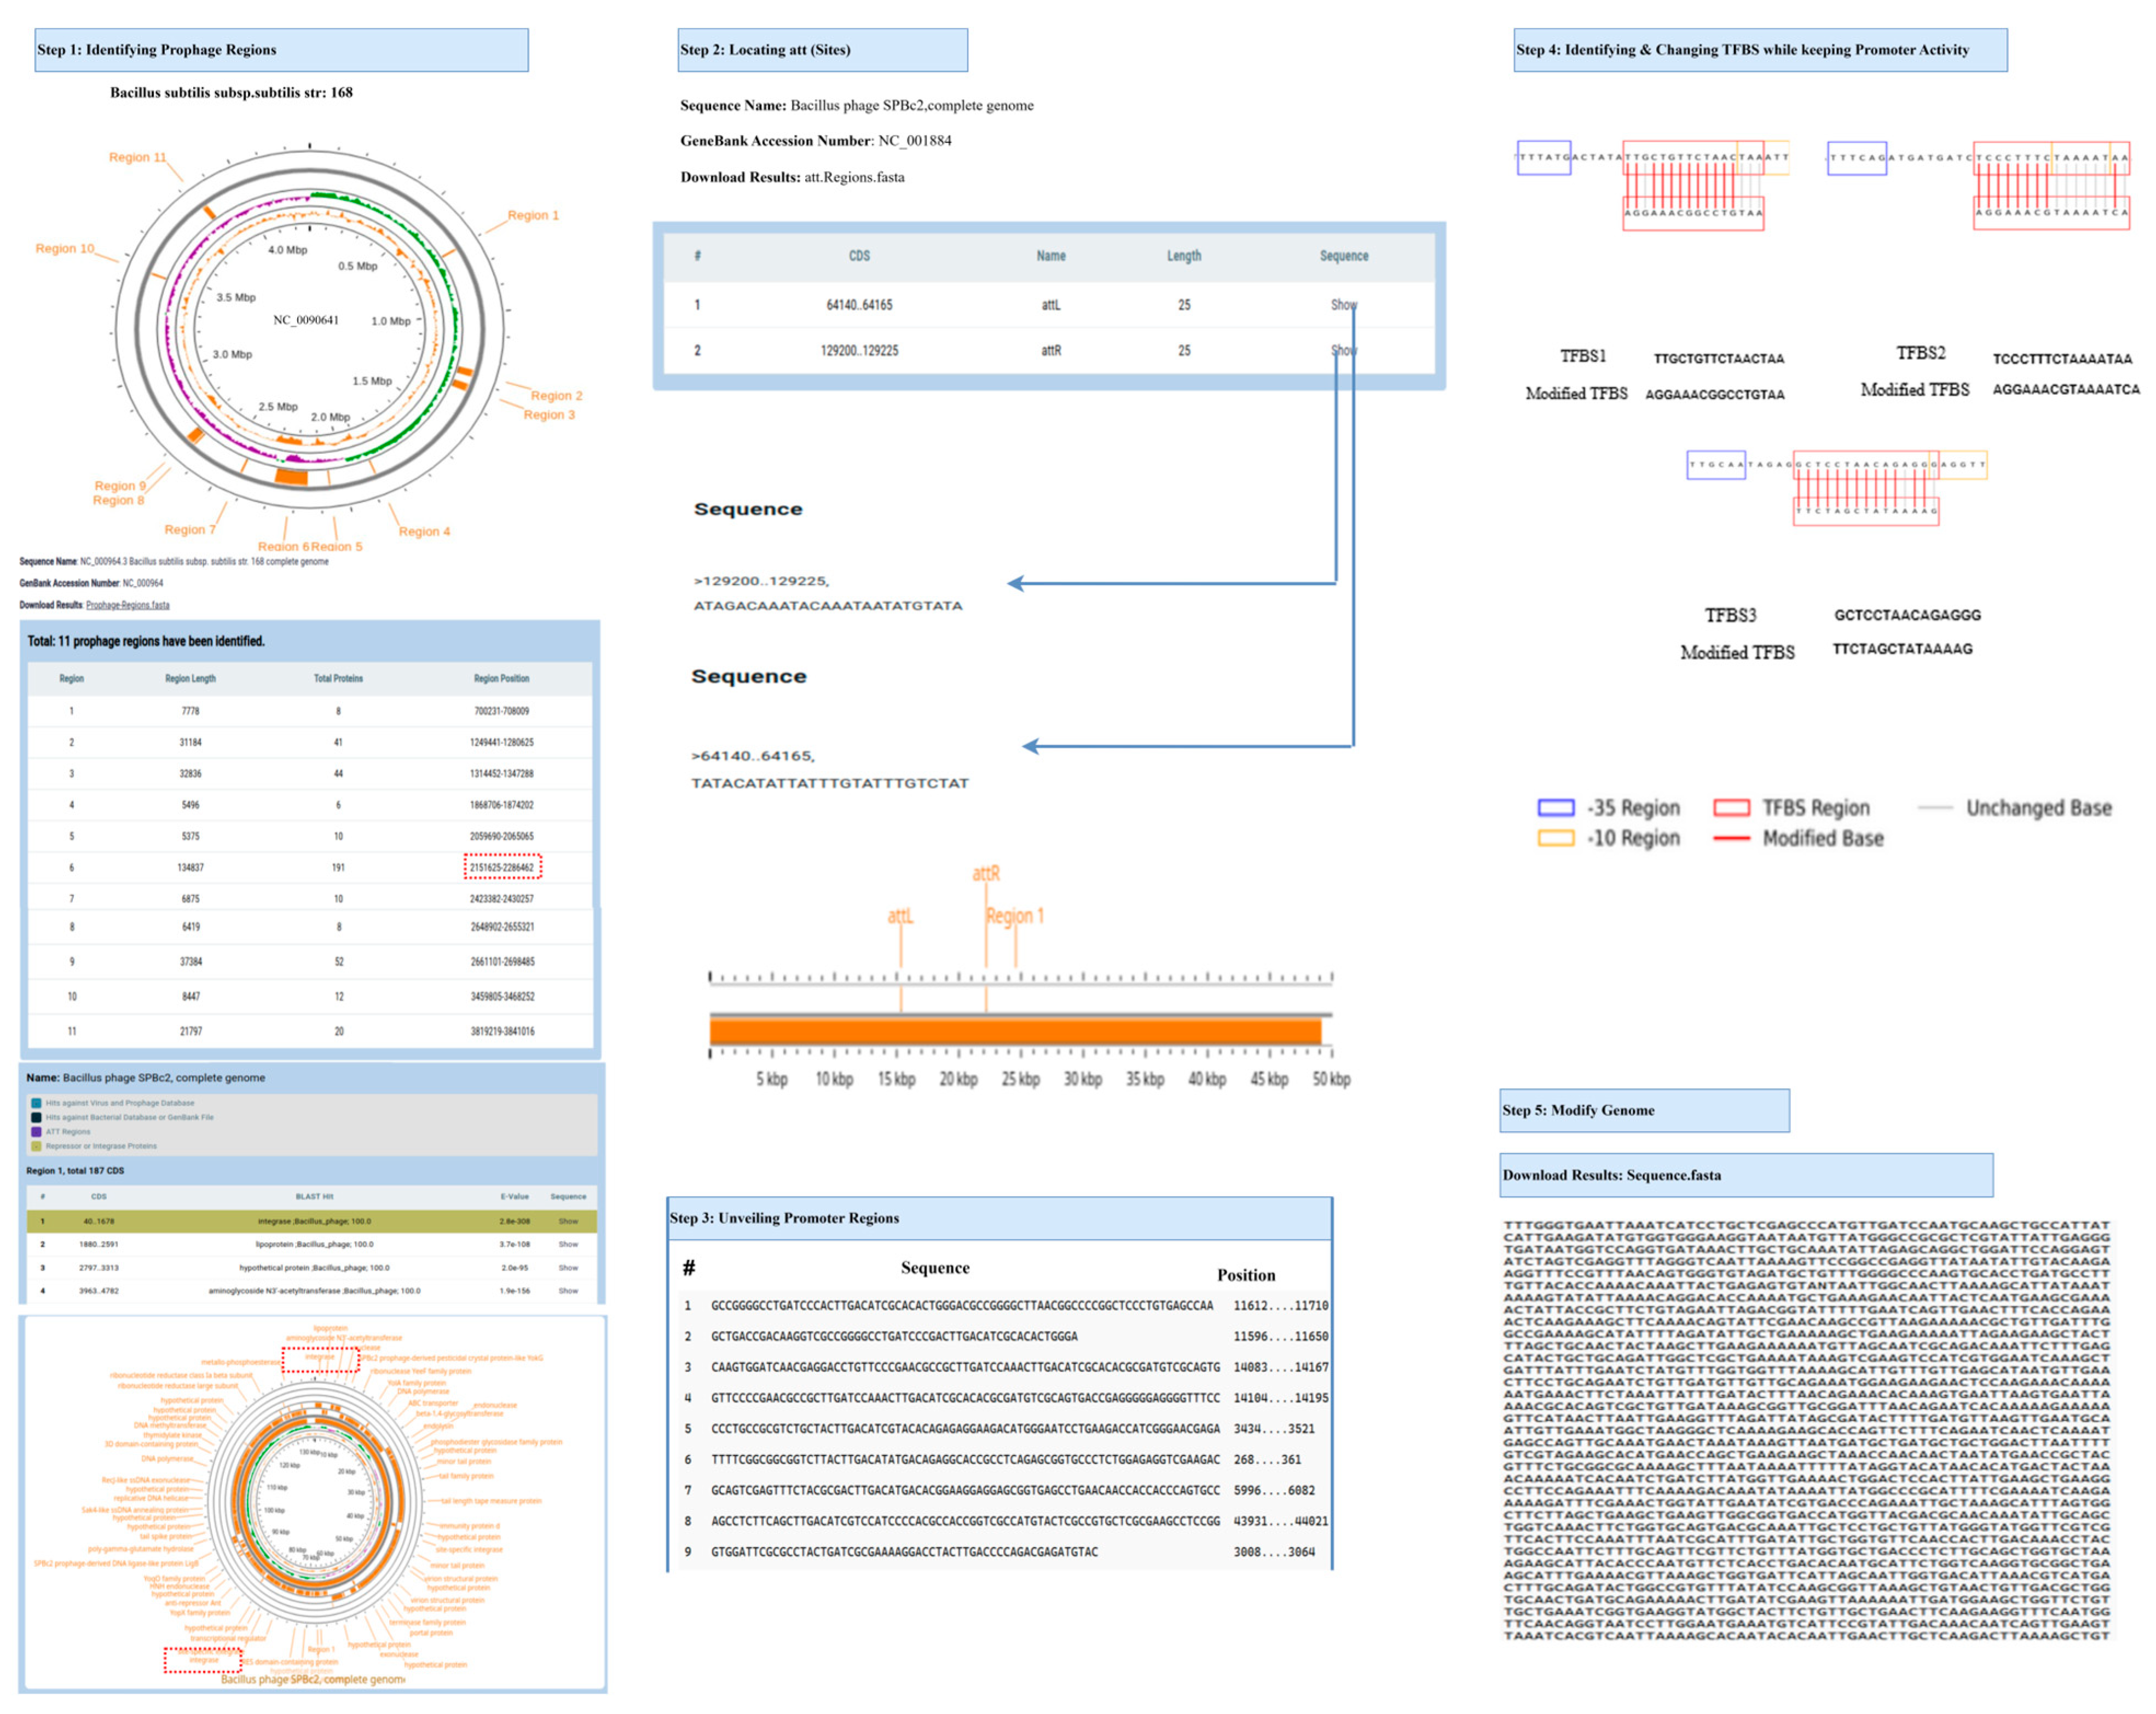Image resolution: width=2156 pixels, height=1714 pixels.
Task: Click Show link for attR row
Action: tap(1343, 351)
